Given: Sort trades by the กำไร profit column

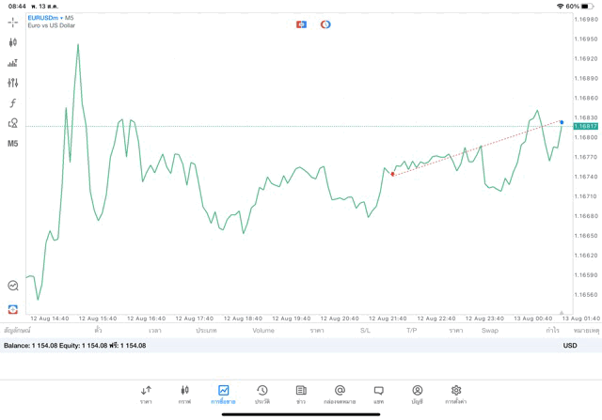Looking at the screenshot, I should [x=552, y=331].
